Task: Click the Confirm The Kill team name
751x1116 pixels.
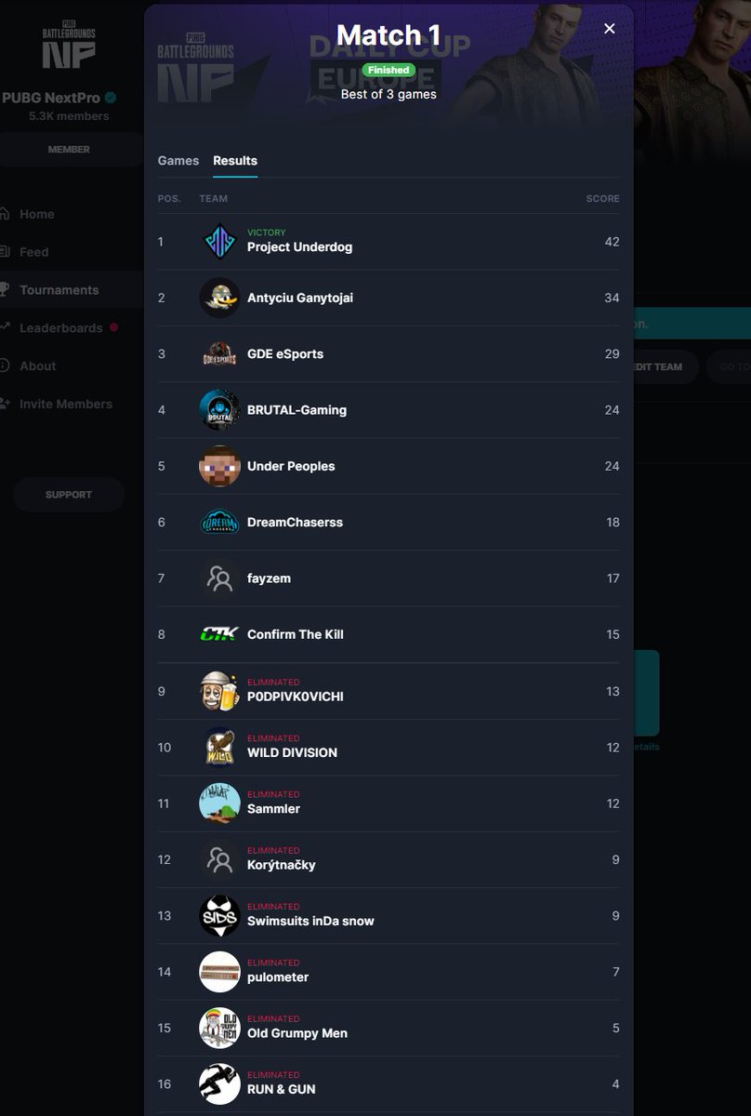Action: 296,634
